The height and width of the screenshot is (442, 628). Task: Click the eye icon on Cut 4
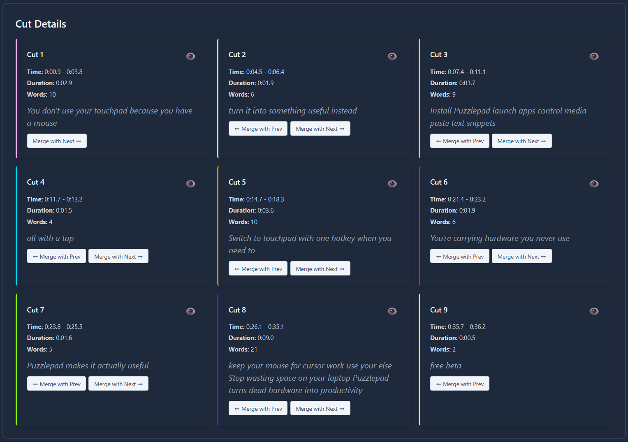coord(190,184)
